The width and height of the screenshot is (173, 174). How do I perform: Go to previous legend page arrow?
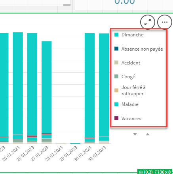(148, 134)
